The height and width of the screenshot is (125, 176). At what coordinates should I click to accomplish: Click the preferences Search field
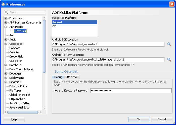[25, 12]
